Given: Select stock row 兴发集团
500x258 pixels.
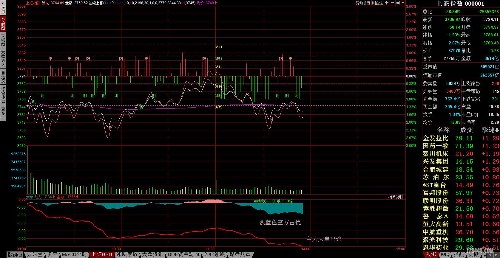Looking at the screenshot, I should tap(461, 161).
